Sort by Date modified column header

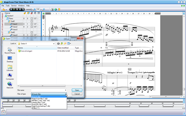[x=65, y=48]
